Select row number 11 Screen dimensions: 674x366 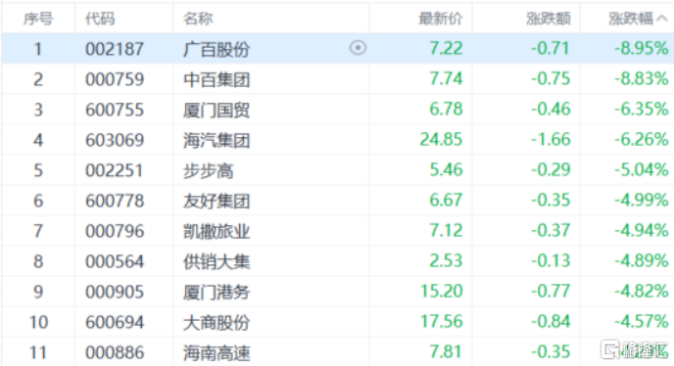tap(38, 352)
